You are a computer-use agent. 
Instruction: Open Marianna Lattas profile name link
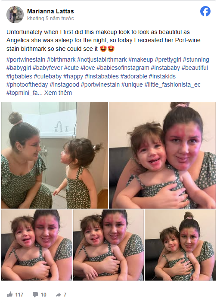[50, 11]
